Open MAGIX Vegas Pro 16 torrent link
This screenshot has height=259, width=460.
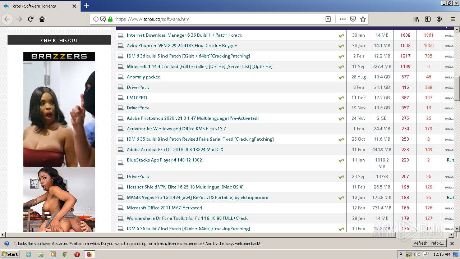point(197,197)
